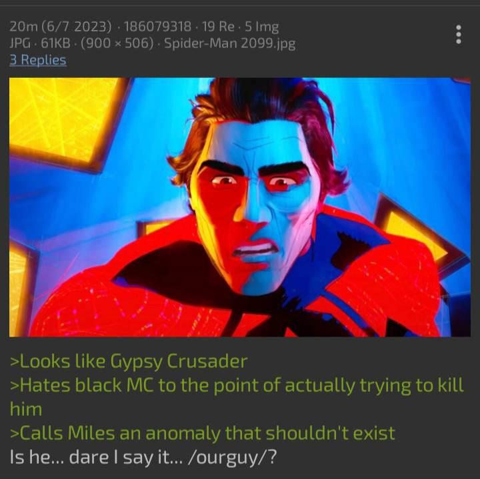Open the "3 Replies" link
The image size is (480, 479).
pyautogui.click(x=38, y=60)
